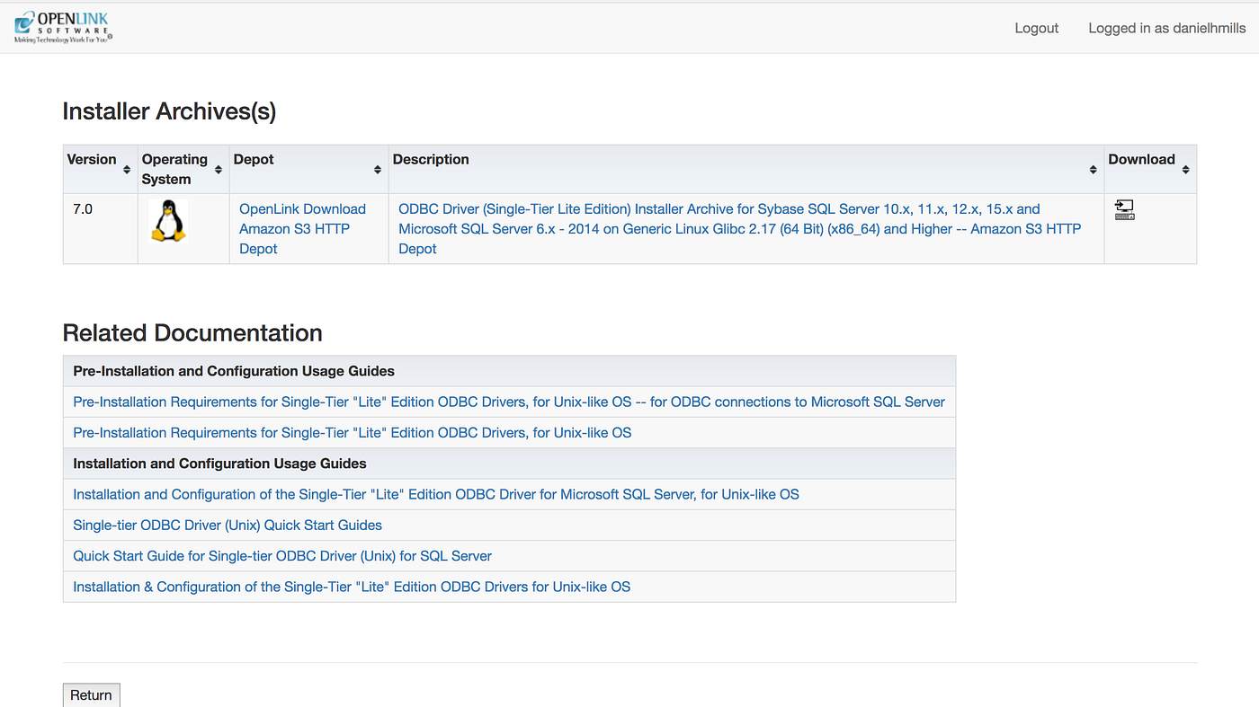Click the Return button
This screenshot has height=707, width=1259.
point(91,695)
